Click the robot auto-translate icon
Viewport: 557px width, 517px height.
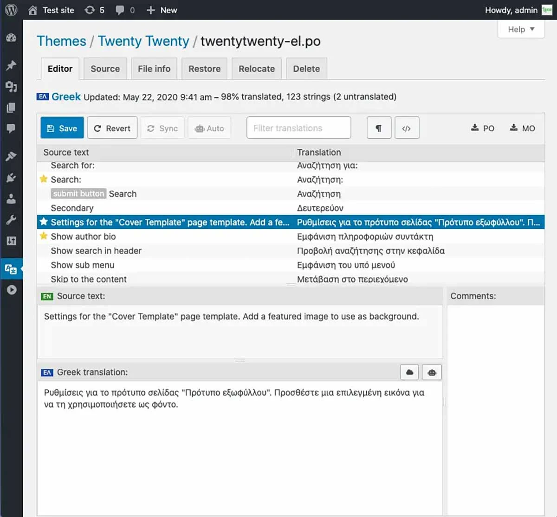coord(432,372)
